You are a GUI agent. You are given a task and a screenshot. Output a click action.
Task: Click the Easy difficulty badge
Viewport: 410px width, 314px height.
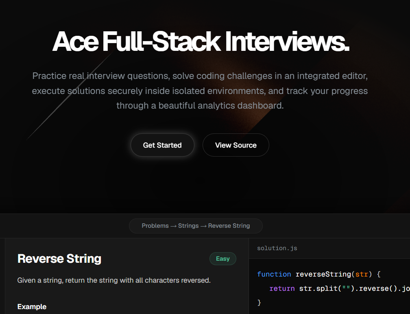click(223, 259)
